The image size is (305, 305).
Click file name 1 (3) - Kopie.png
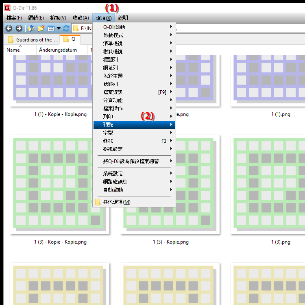(171, 242)
